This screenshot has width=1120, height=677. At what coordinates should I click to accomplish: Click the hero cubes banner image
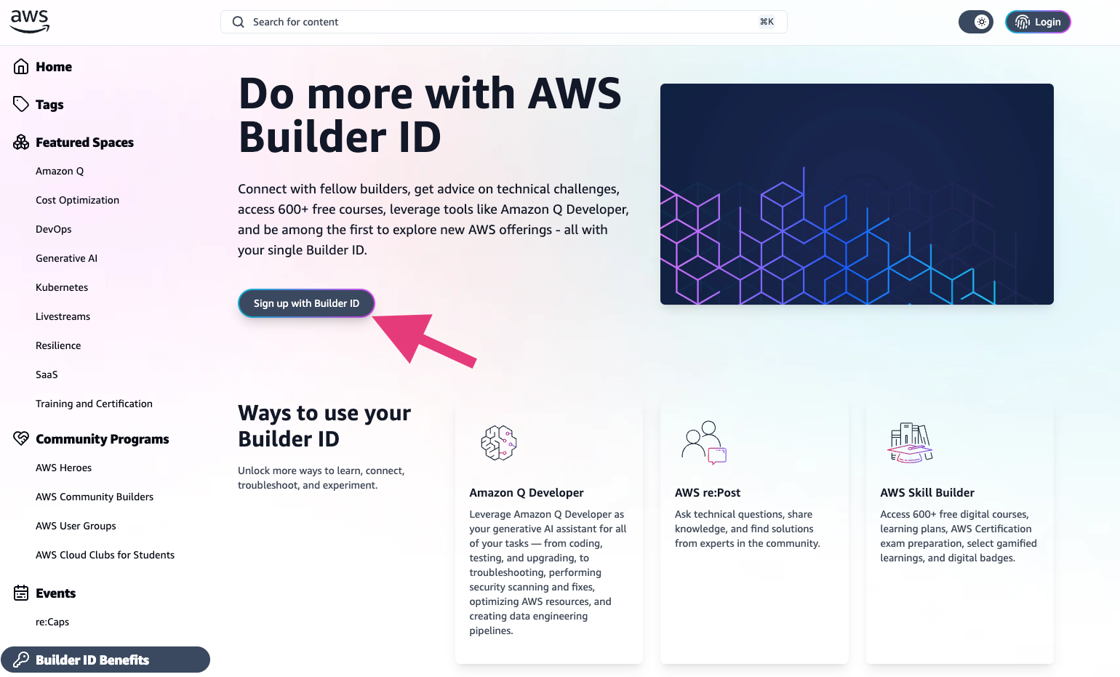pyautogui.click(x=857, y=194)
